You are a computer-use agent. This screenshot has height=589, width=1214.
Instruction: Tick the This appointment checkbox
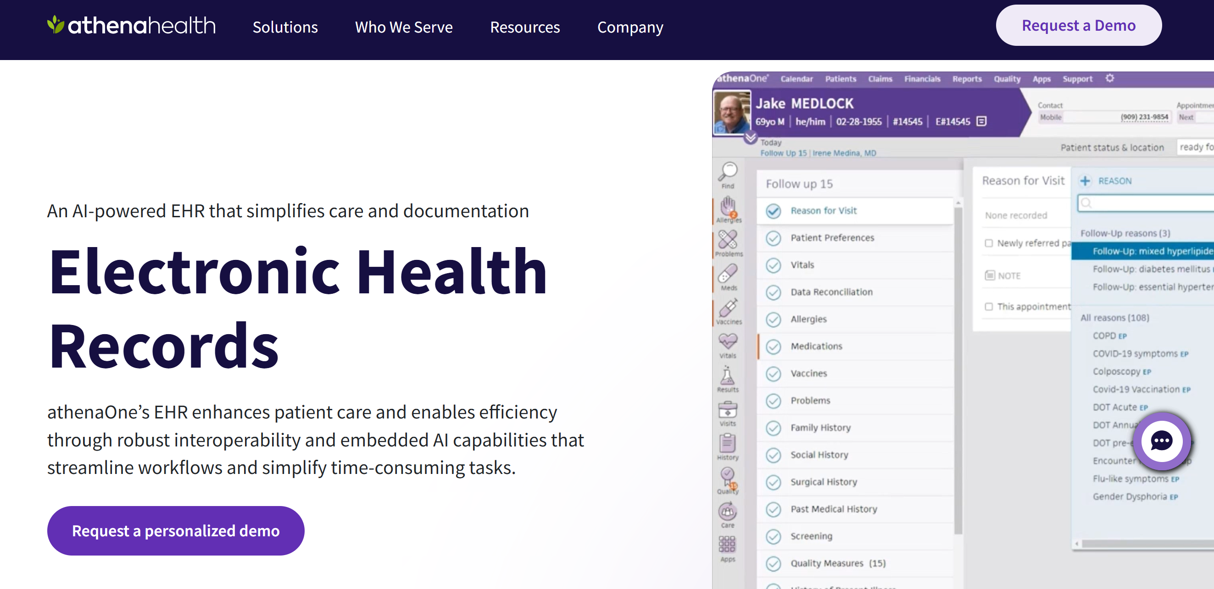tap(989, 307)
